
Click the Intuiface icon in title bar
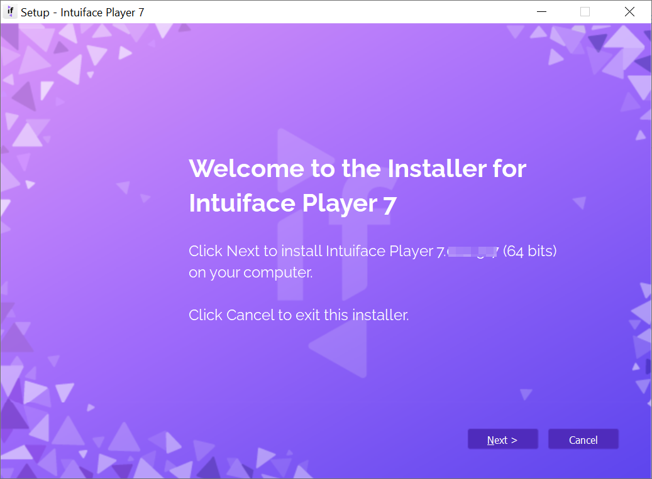[x=11, y=12]
